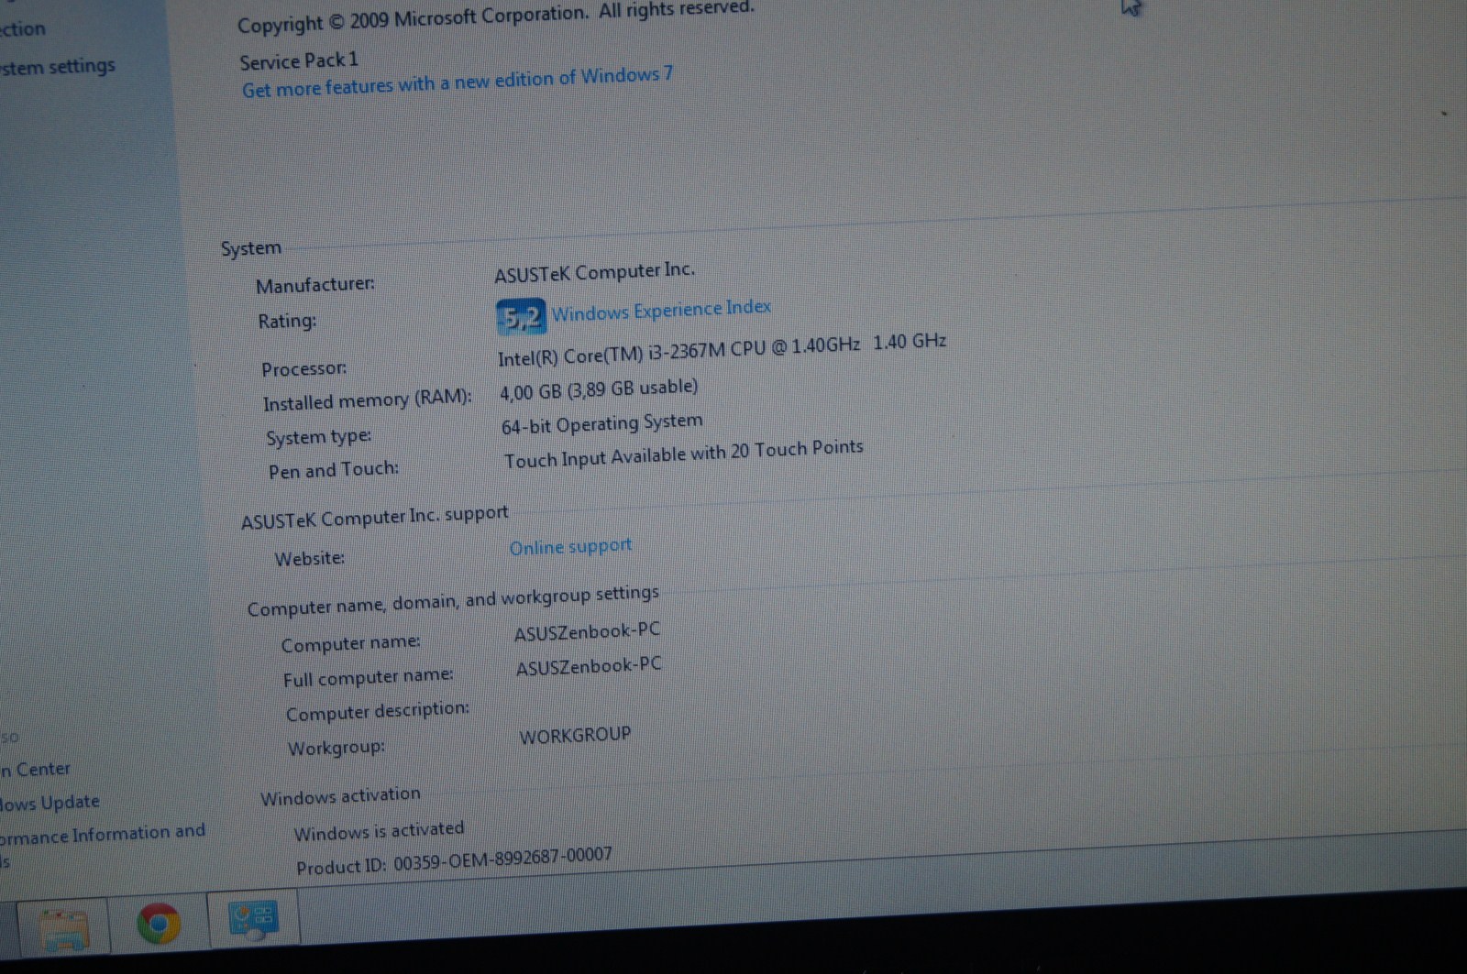Go to Action Center in See also
This screenshot has width=1467, height=974.
(x=36, y=769)
